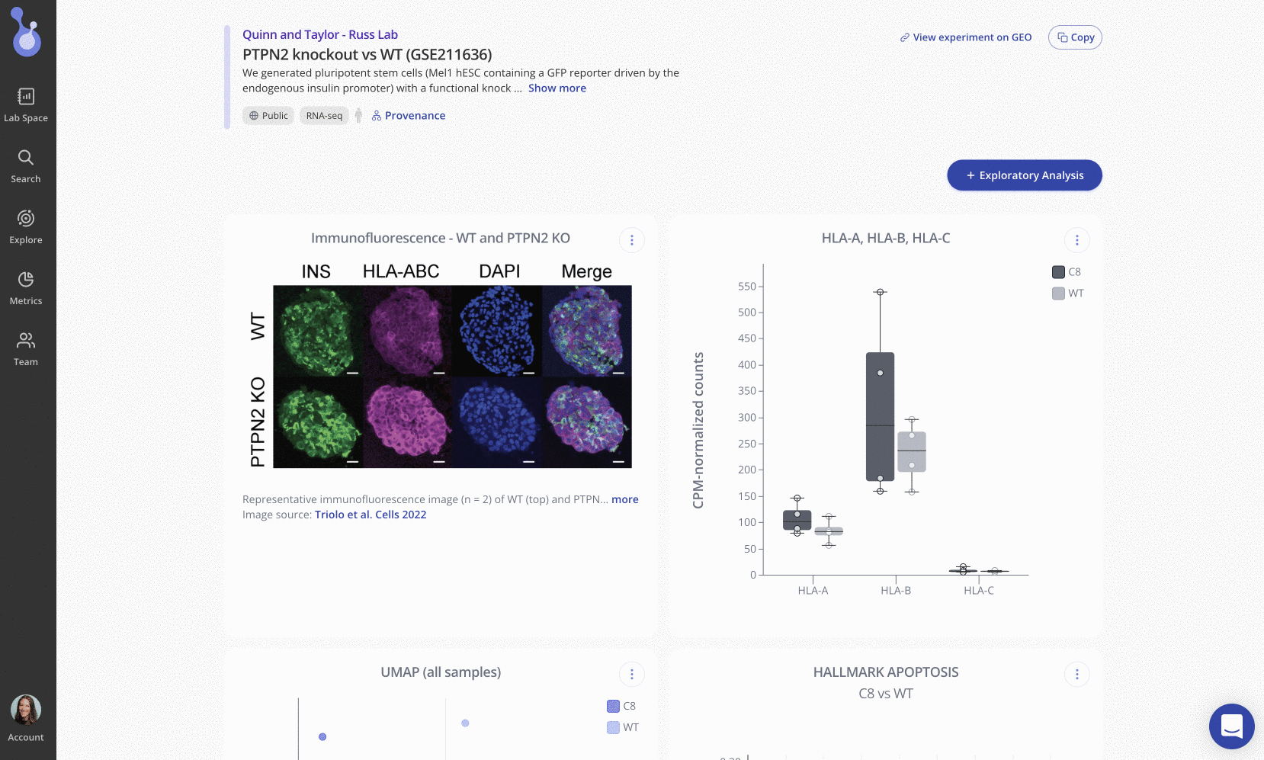Click the Account profile avatar
The width and height of the screenshot is (1264, 760).
click(x=26, y=710)
